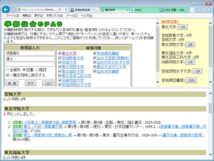214x161 pixels.
Task: Open the ヘルプ(H) menu
Action: tap(86, 15)
